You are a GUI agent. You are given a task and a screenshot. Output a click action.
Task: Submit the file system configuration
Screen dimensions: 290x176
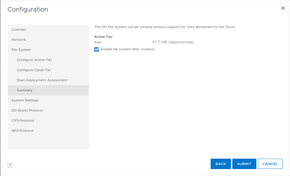click(x=244, y=164)
